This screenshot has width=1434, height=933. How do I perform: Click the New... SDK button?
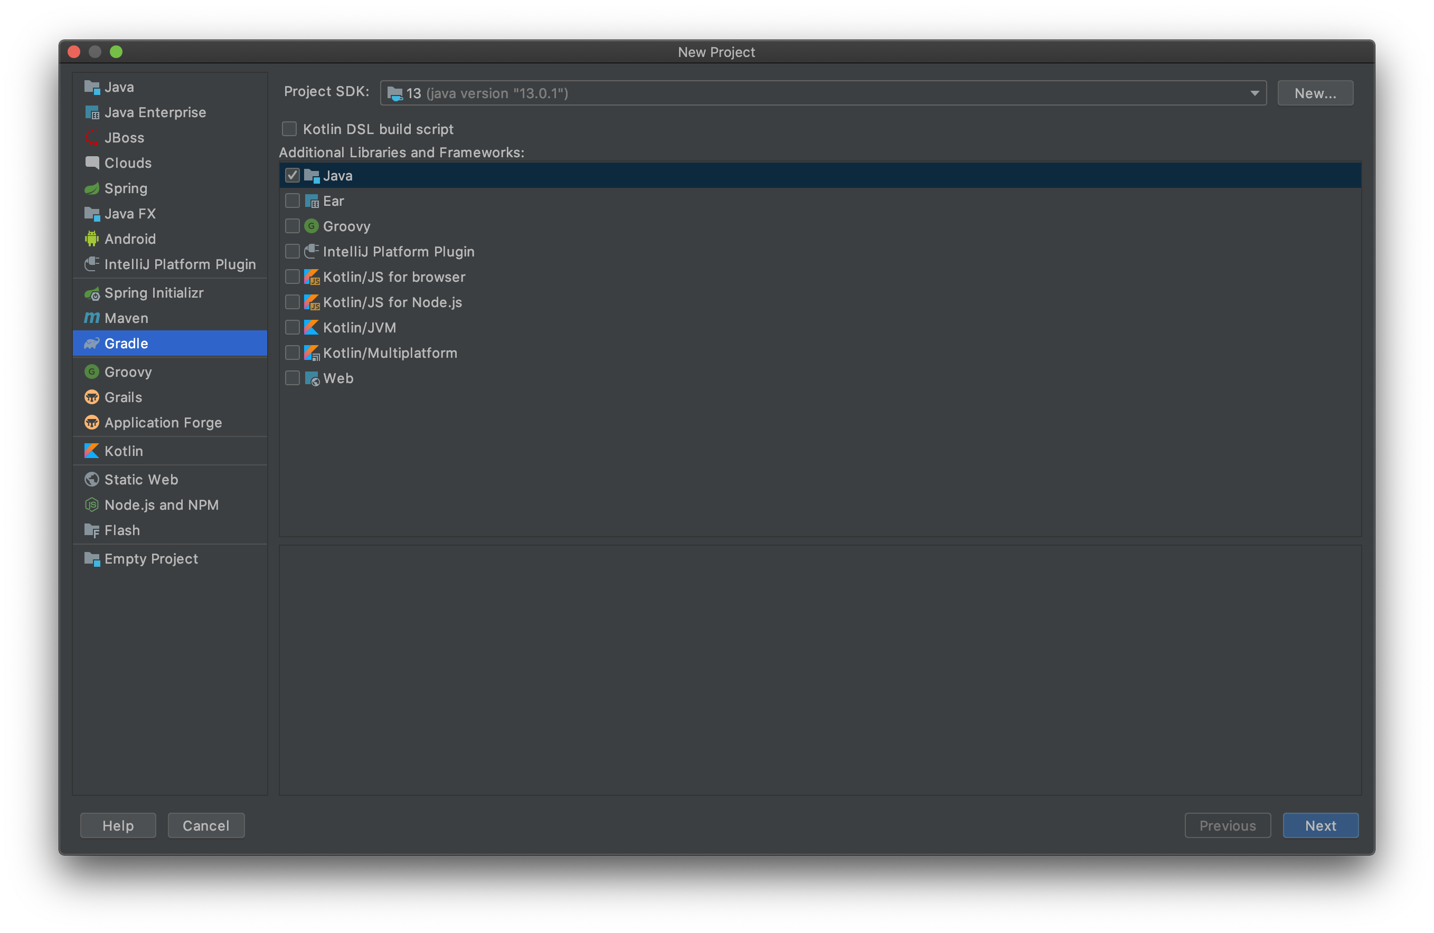pos(1315,93)
